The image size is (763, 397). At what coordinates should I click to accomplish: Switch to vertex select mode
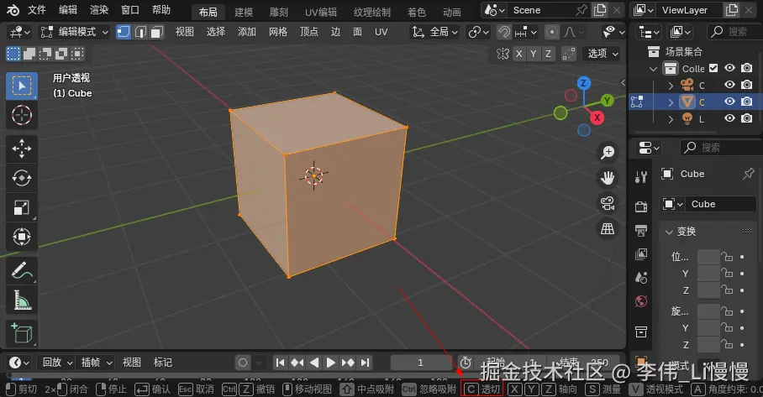(124, 32)
